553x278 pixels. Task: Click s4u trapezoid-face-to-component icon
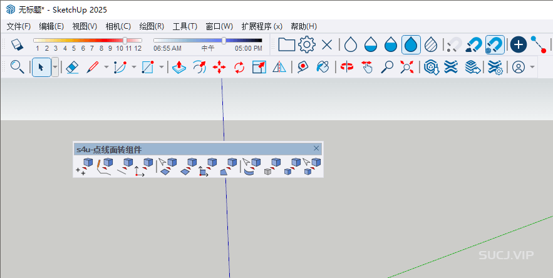pos(228,167)
